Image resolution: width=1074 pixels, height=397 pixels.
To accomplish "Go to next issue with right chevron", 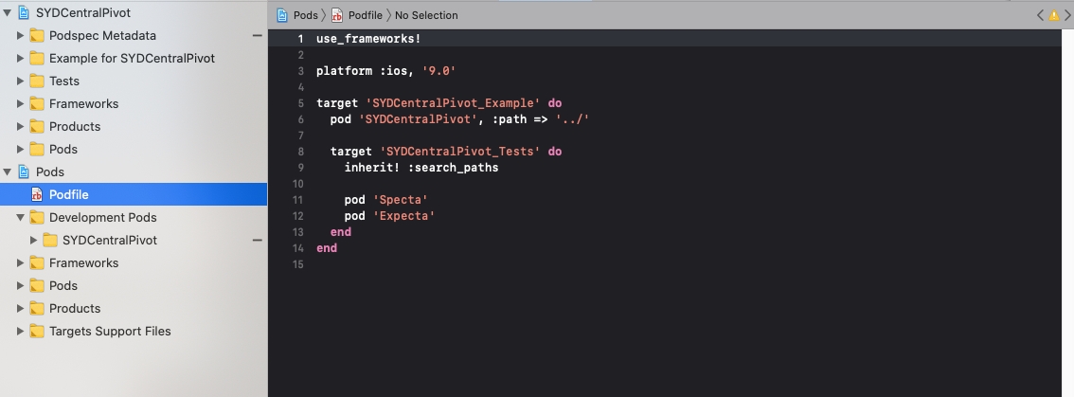I will [1066, 15].
